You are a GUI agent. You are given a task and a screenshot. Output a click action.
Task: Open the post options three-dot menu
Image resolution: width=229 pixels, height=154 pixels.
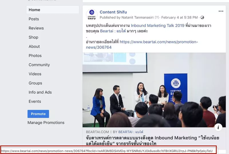pos(221,11)
